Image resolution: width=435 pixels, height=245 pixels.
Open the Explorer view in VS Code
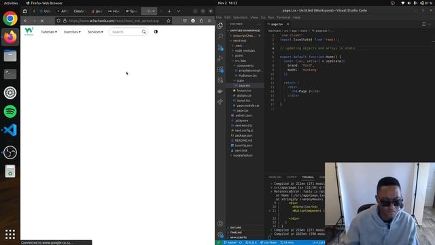coord(220,26)
